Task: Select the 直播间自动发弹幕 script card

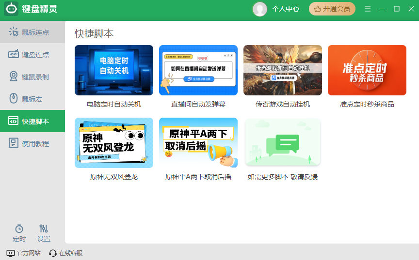Action: click(198, 70)
